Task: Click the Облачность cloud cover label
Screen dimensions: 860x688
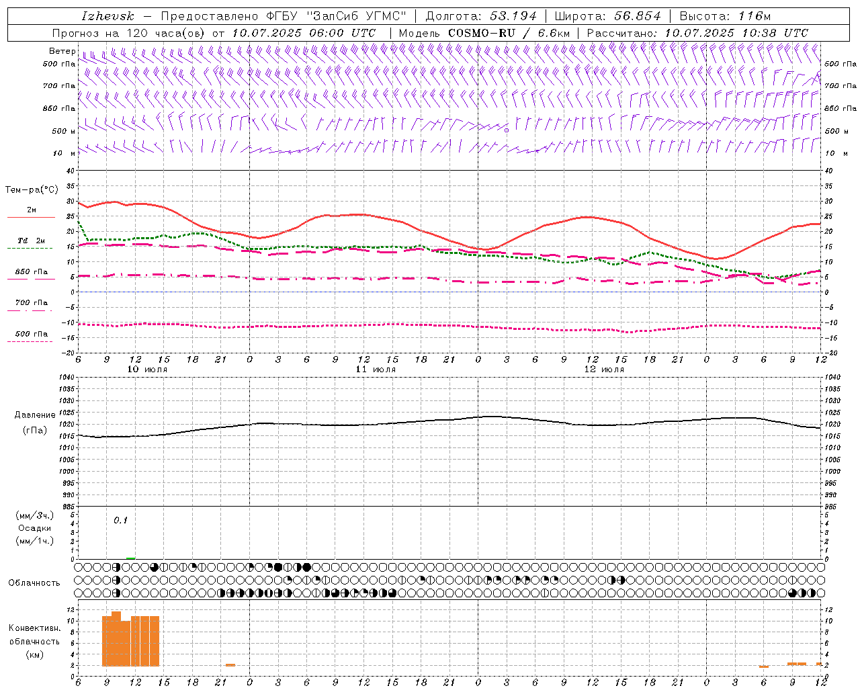Action: pyautogui.click(x=34, y=583)
